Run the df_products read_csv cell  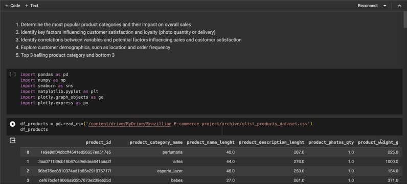point(12,124)
